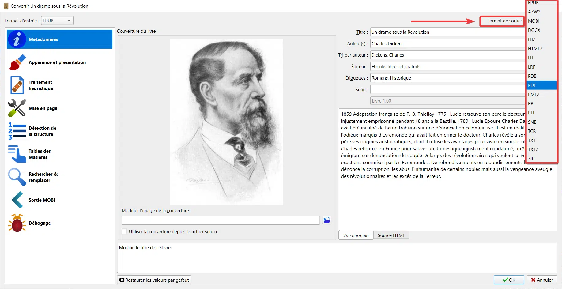The width and height of the screenshot is (562, 289).
Task: Switch to Source HTML tab
Action: click(391, 235)
